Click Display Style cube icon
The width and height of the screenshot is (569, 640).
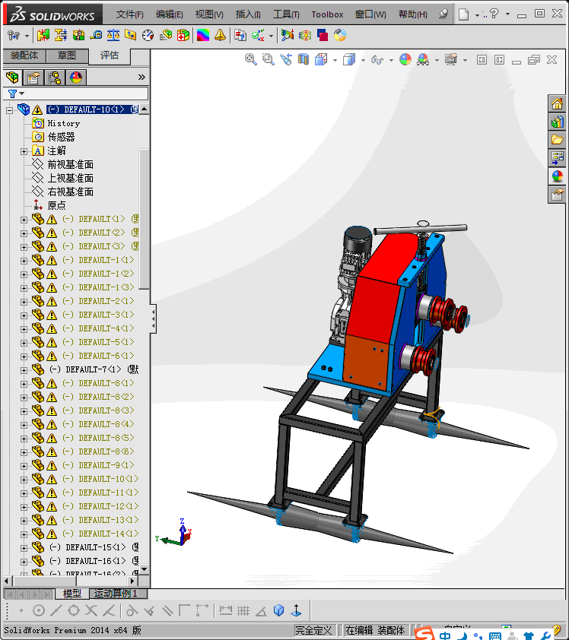[349, 59]
